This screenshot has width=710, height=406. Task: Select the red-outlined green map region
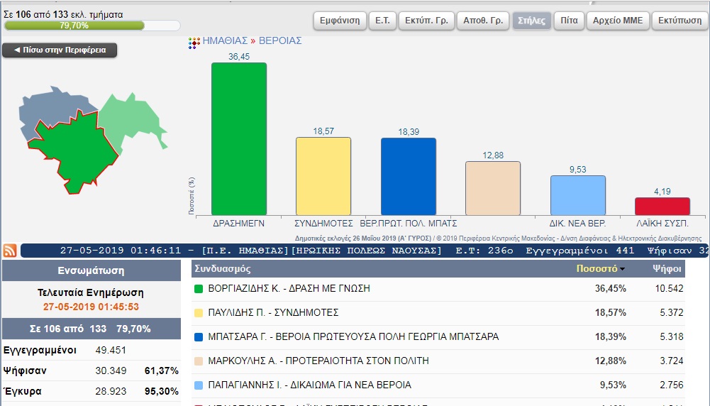(78, 153)
